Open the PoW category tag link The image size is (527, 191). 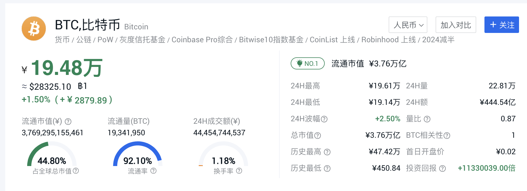coord(105,40)
